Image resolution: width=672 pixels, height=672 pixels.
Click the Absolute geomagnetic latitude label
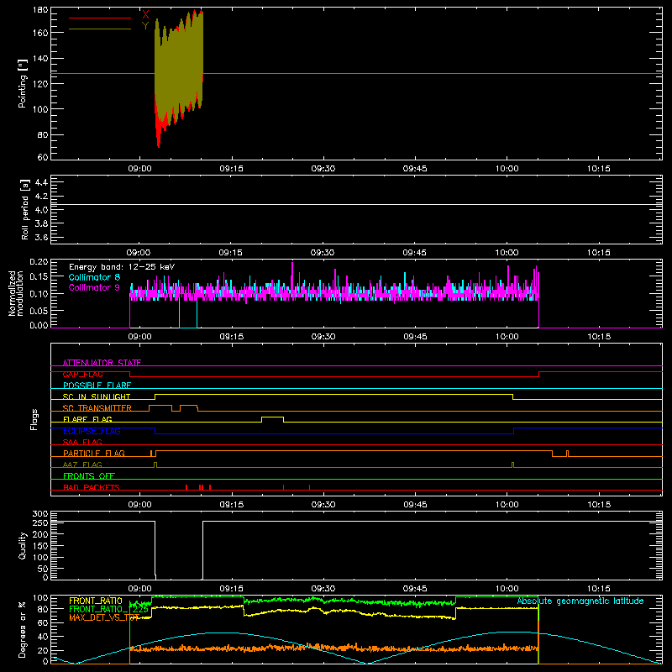pyautogui.click(x=580, y=601)
